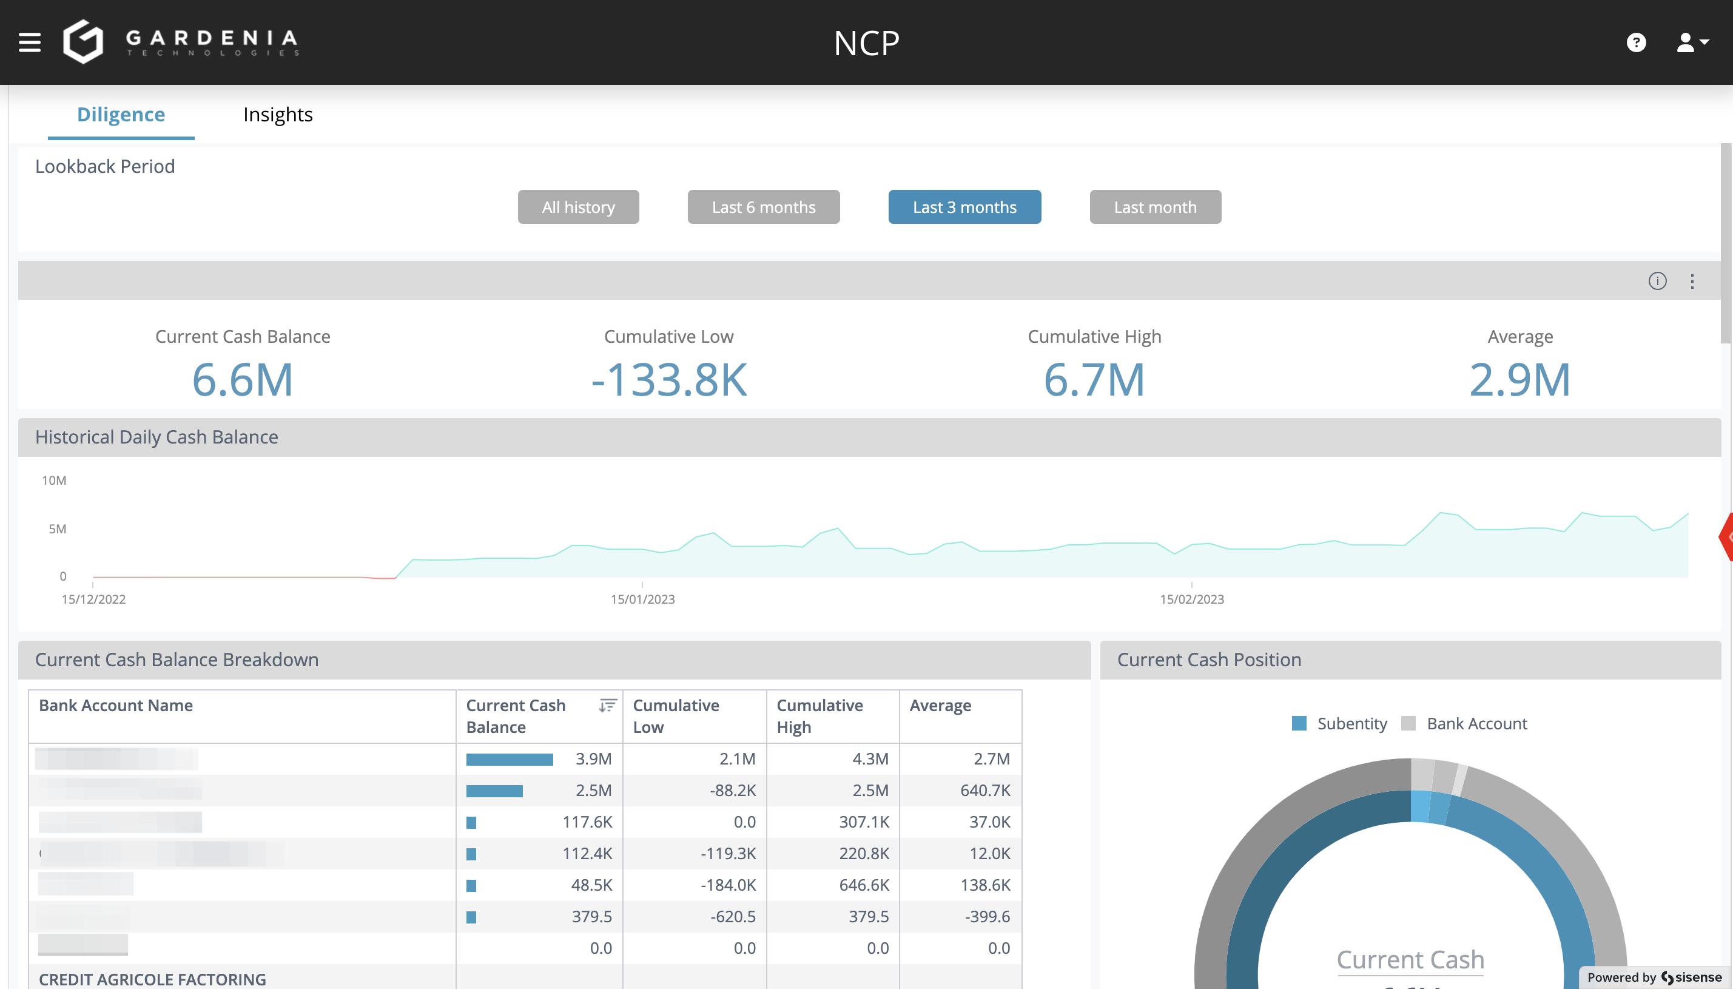Click the Bank Account Name column header
Screen dimensions: 1733x989
242,717
